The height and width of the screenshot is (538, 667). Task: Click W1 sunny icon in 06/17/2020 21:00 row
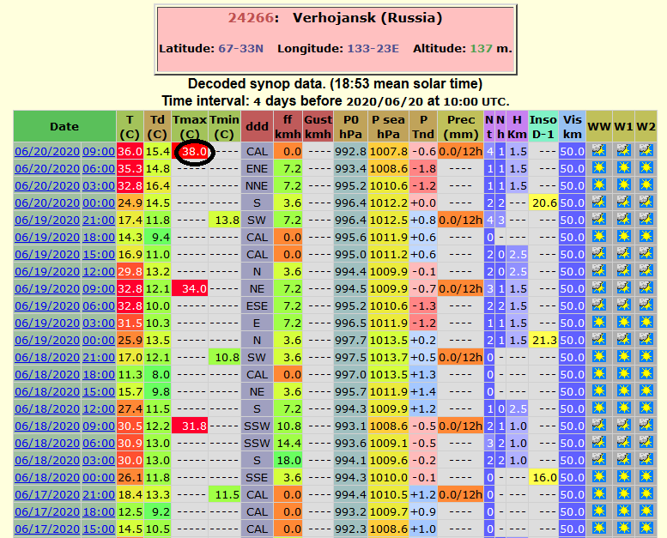623,493
